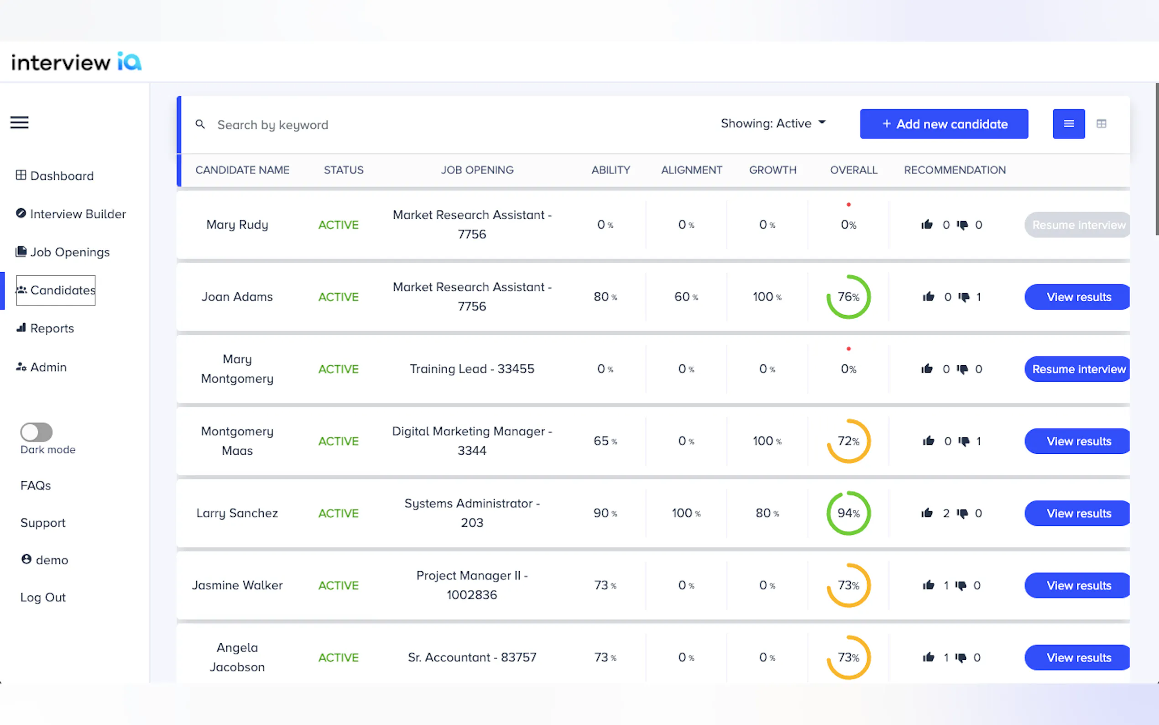Click the search magnifier icon
Screen dimensions: 1159x725
(200, 125)
